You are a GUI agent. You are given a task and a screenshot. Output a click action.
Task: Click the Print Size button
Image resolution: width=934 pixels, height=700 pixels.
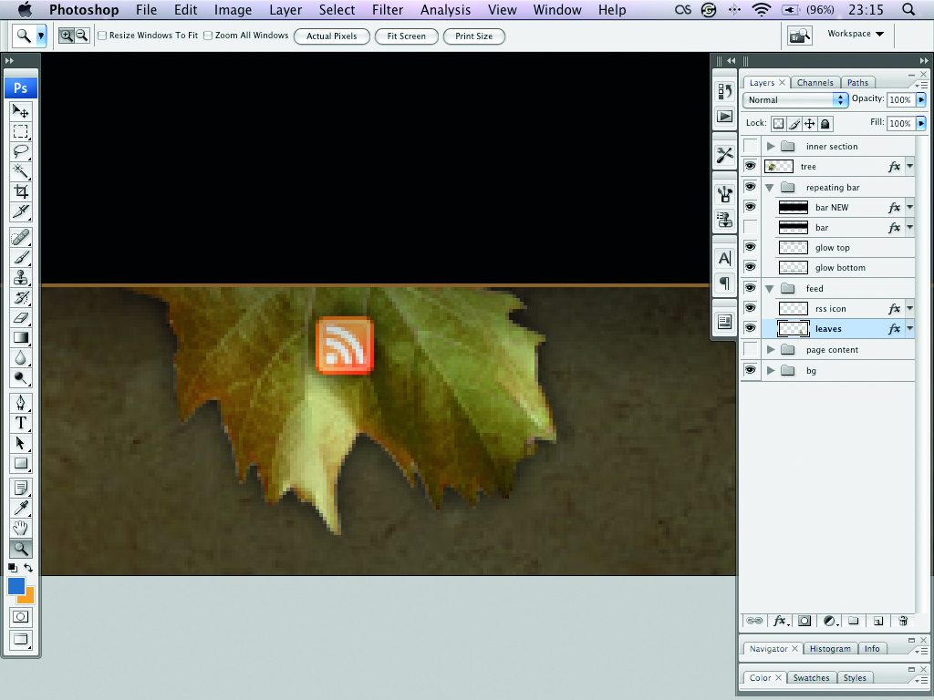pyautogui.click(x=474, y=36)
